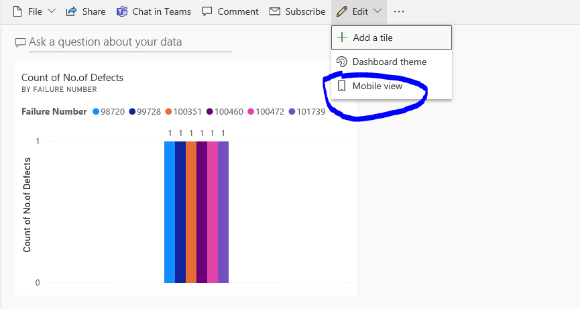This screenshot has width=580, height=309.
Task: Select the 101739 legend color dot
Action: (x=292, y=112)
